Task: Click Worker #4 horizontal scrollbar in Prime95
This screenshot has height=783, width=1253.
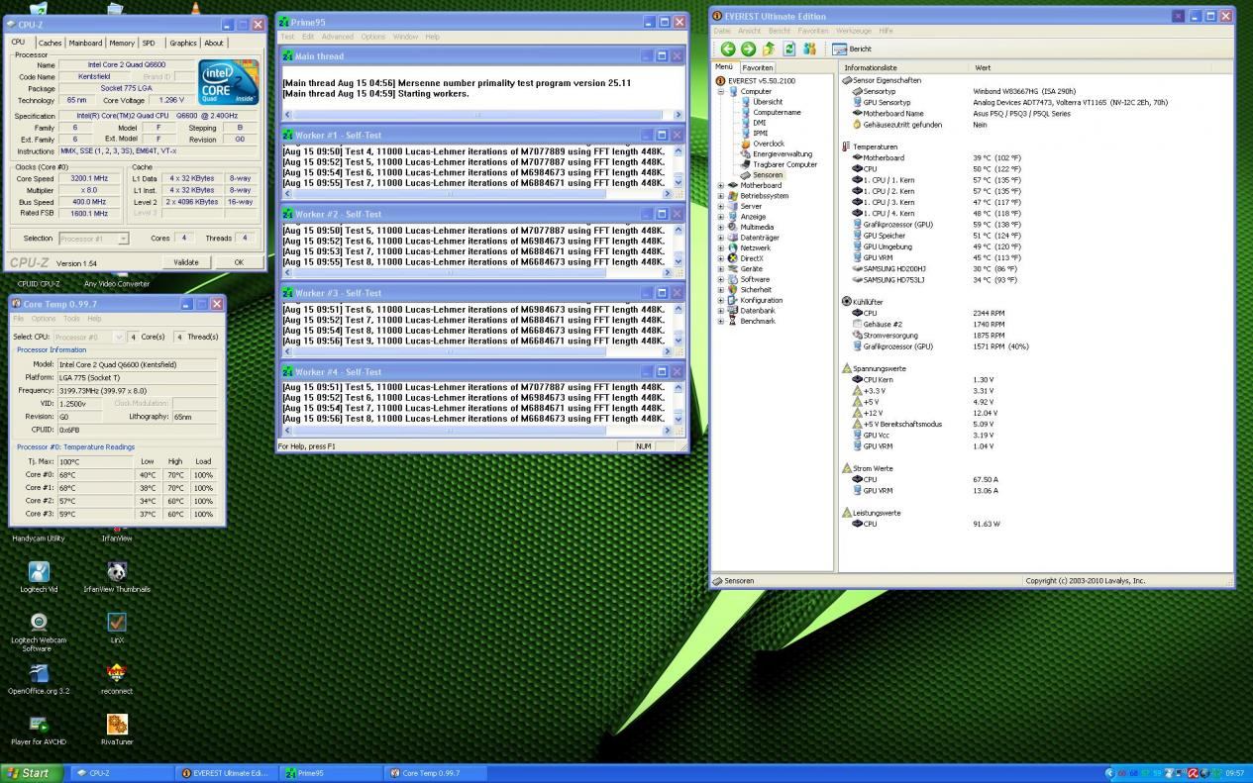Action: (477, 430)
